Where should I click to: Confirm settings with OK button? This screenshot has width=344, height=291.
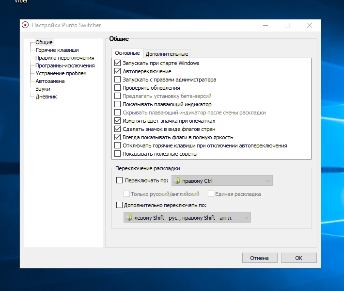click(x=299, y=258)
